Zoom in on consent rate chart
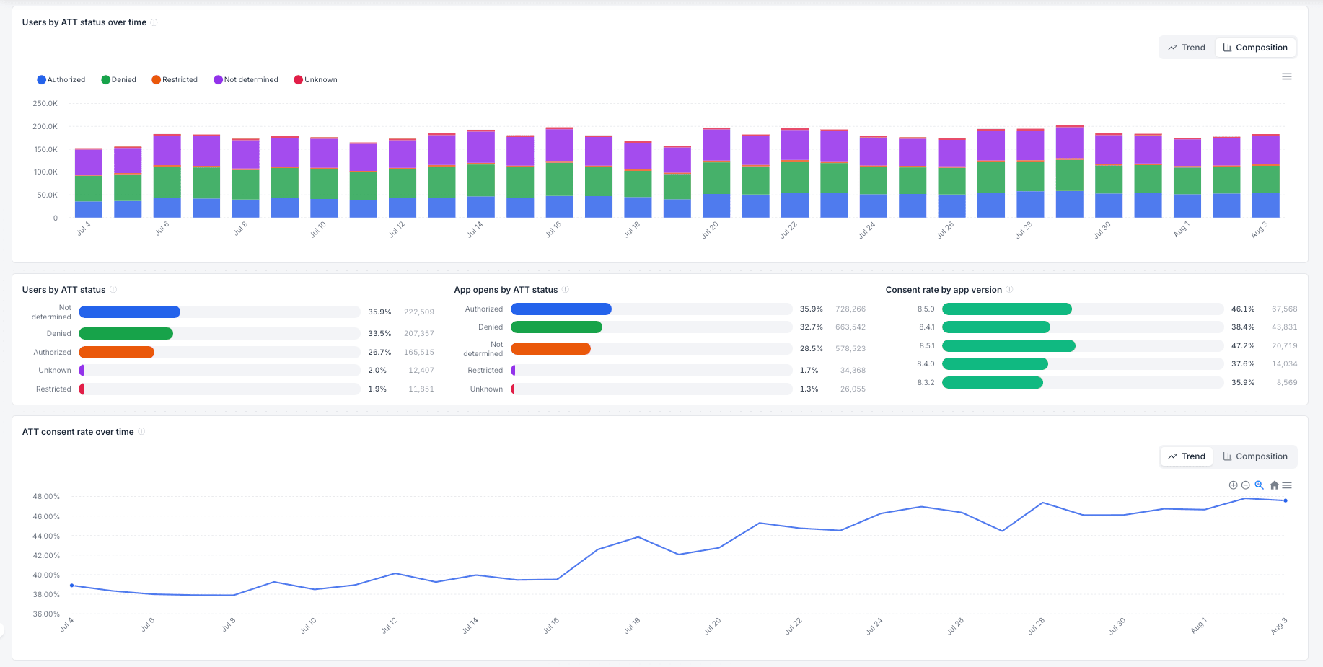The image size is (1323, 667). pos(1233,485)
